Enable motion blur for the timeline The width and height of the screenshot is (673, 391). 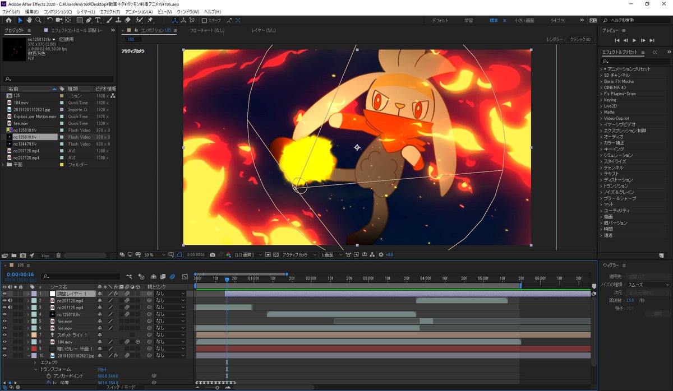pos(173,276)
